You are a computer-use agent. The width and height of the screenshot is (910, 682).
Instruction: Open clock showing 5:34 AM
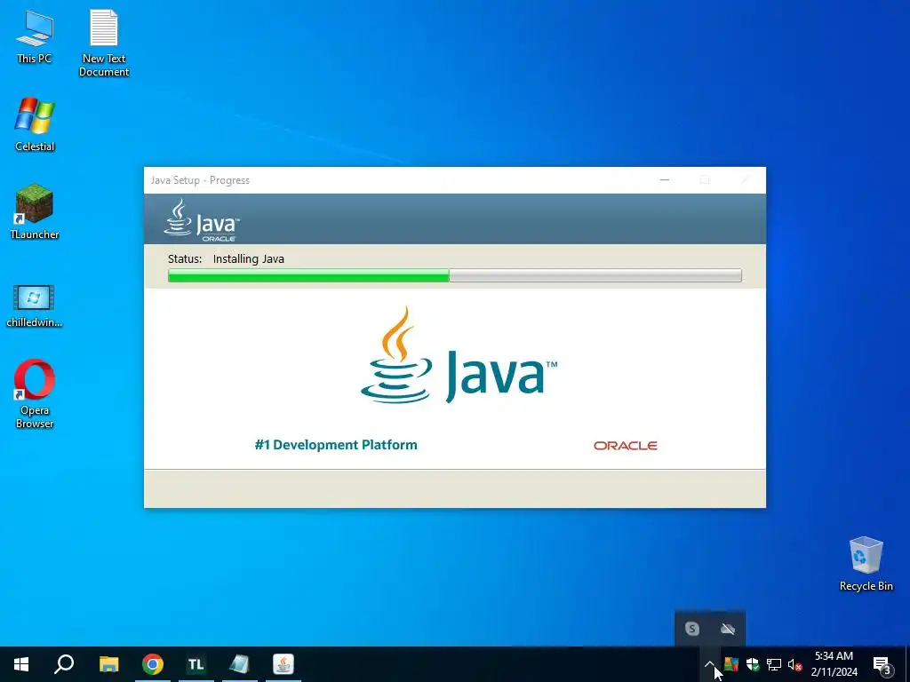[x=834, y=664]
